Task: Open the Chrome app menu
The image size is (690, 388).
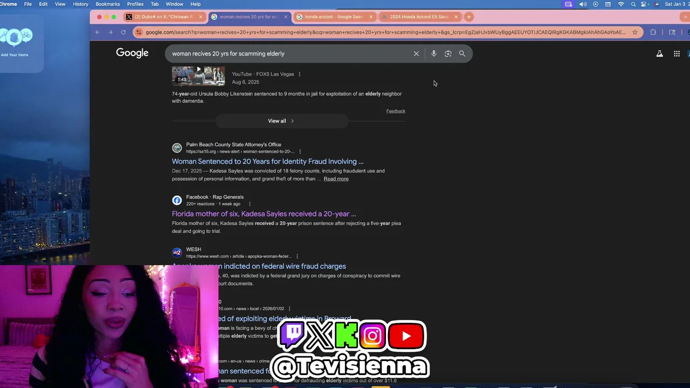Action: pyautogui.click(x=8, y=4)
